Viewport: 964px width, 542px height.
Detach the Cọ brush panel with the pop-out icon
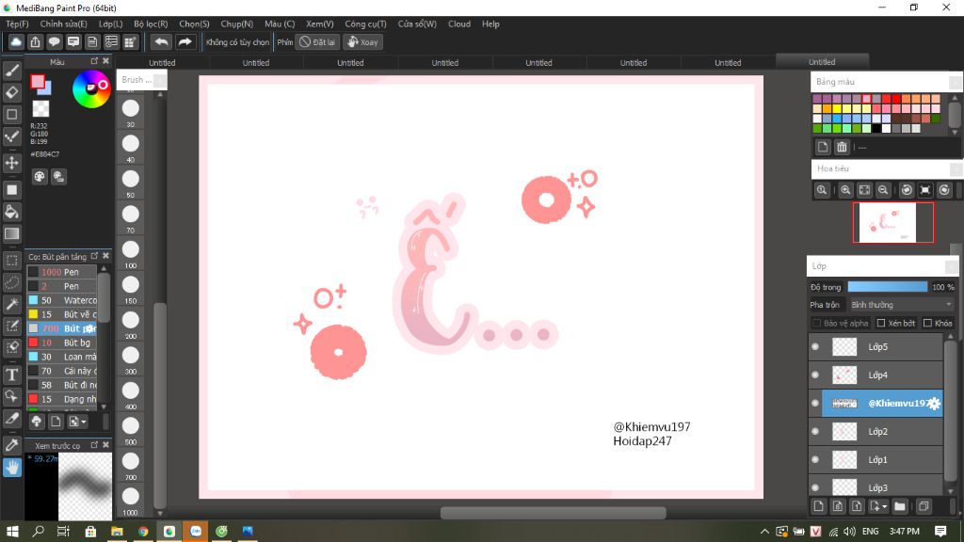(94, 256)
